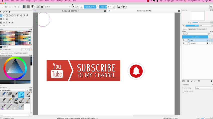
Task: Open the Fill Gradients button in toolbar
Action: [x=24, y=7]
